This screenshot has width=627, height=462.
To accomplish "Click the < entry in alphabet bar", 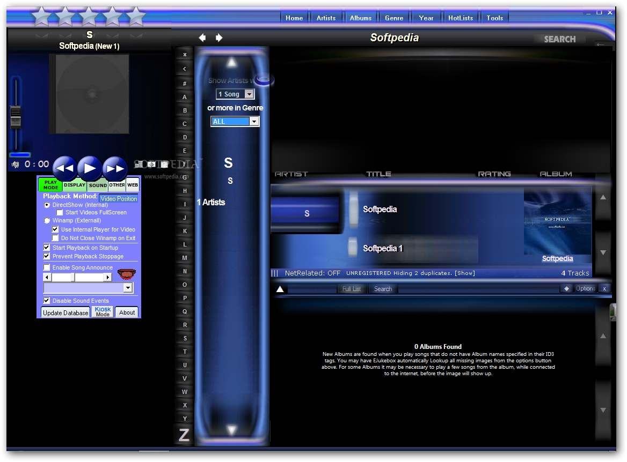I will point(185,69).
